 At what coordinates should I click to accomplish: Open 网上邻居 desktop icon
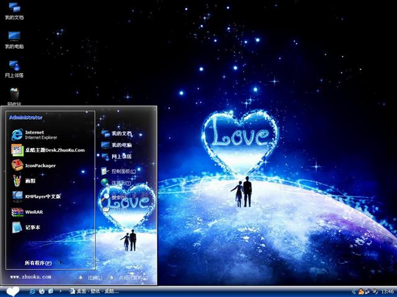click(x=14, y=69)
